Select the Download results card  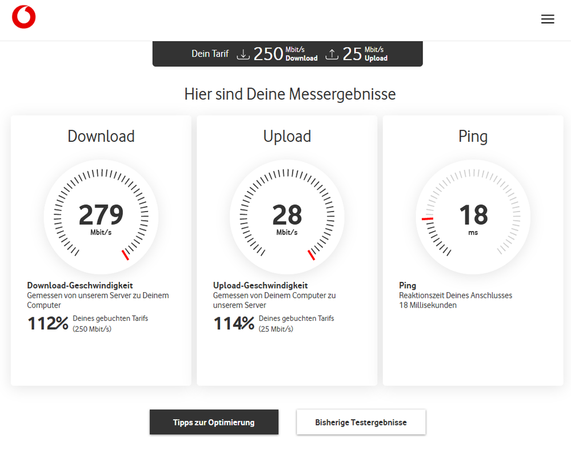101,250
